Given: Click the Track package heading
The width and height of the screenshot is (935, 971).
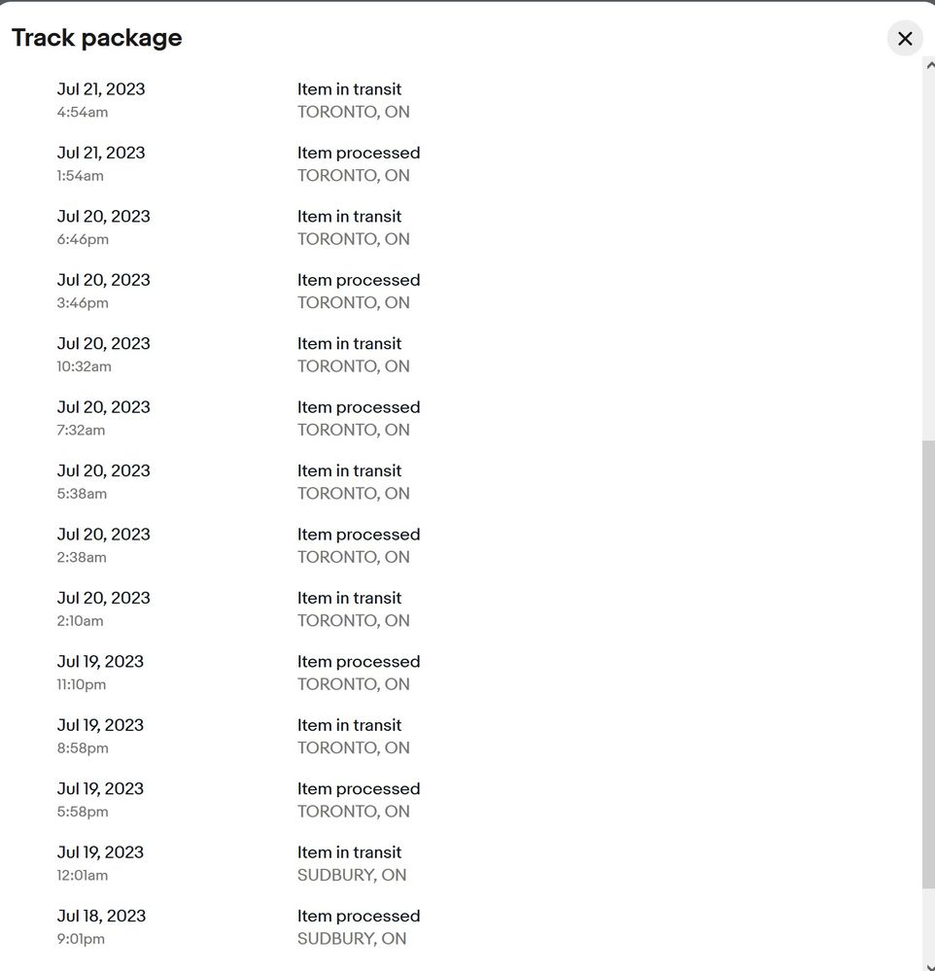Looking at the screenshot, I should coord(97,38).
